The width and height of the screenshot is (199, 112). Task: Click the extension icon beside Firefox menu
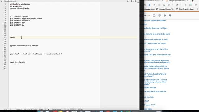[x=190, y=5]
